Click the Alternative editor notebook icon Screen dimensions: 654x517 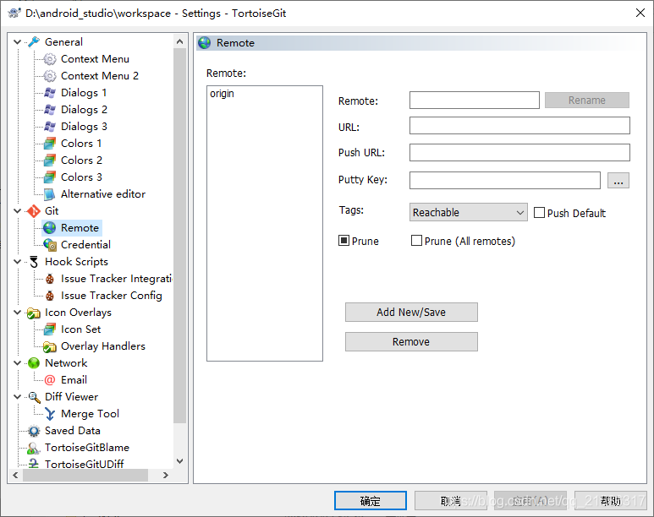50,194
